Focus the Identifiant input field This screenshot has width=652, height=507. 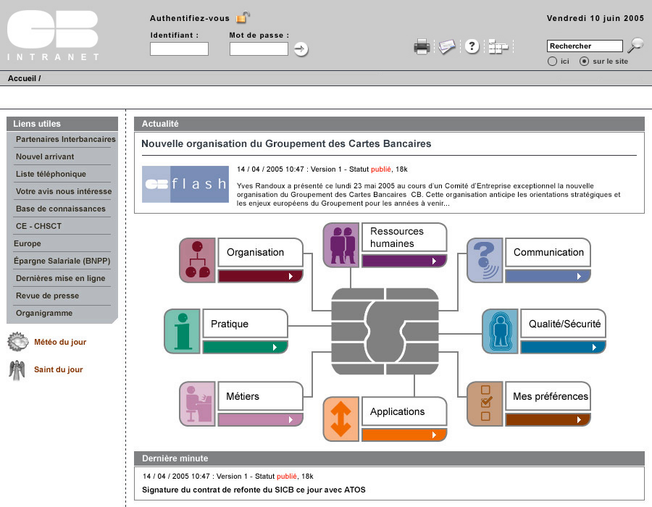tap(179, 49)
